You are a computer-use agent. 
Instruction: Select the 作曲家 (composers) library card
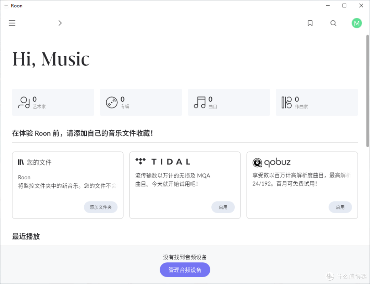point(317,102)
